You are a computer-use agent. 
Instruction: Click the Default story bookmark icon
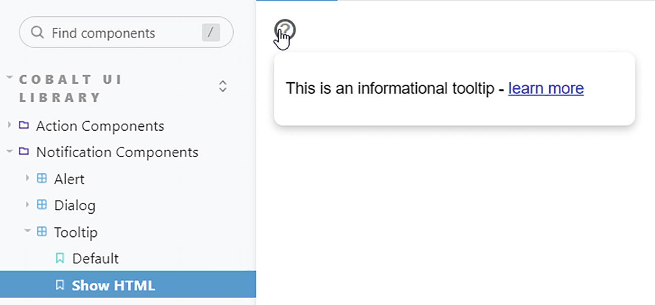click(x=59, y=258)
